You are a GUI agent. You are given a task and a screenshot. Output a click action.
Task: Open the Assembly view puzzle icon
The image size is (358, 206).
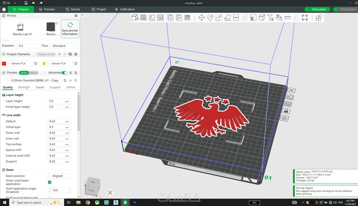pyautogui.click(x=319, y=17)
